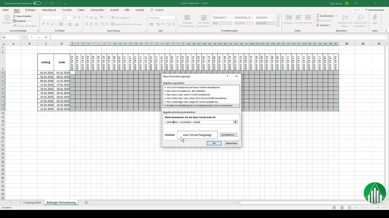Click OK in the formatting rule dialog

tap(214, 143)
